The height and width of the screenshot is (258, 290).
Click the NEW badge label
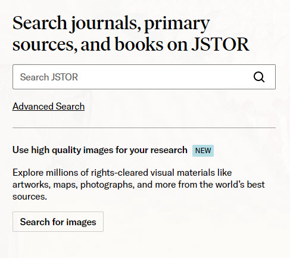[203, 151]
